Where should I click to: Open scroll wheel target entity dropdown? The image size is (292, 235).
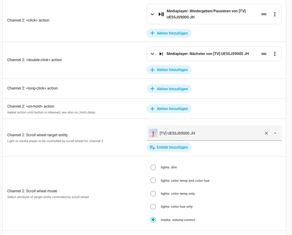click(x=275, y=133)
